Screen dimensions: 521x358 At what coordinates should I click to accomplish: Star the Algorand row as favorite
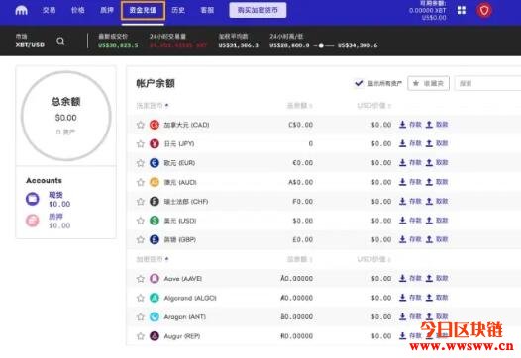click(x=141, y=298)
